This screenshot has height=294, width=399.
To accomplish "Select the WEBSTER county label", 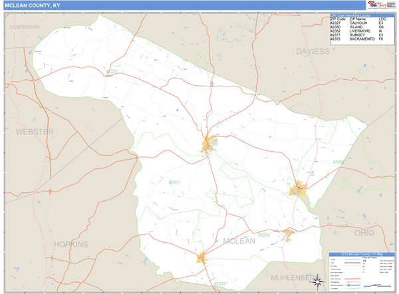I will coord(35,132).
